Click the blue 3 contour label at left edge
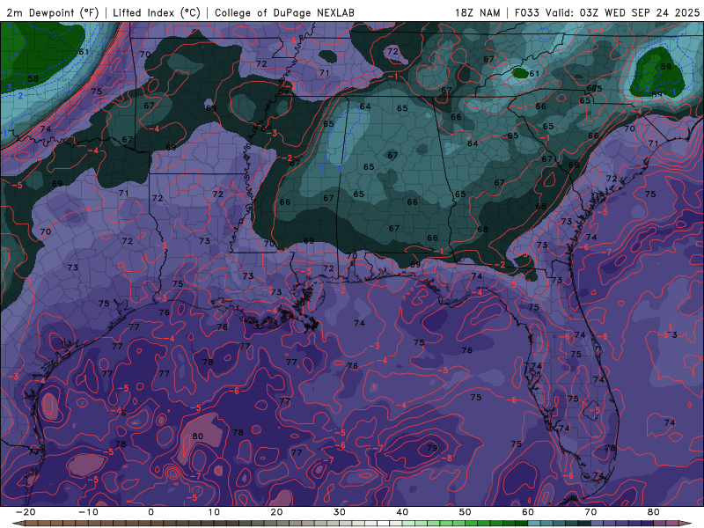This screenshot has width=704, height=528. (x=9, y=88)
